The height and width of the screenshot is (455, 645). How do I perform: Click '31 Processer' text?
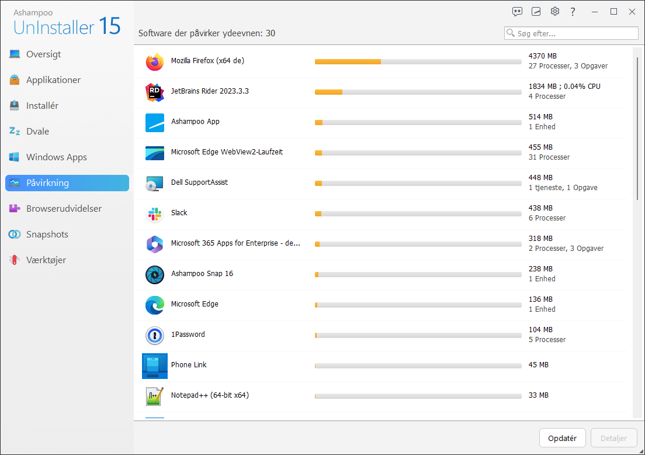coord(549,157)
